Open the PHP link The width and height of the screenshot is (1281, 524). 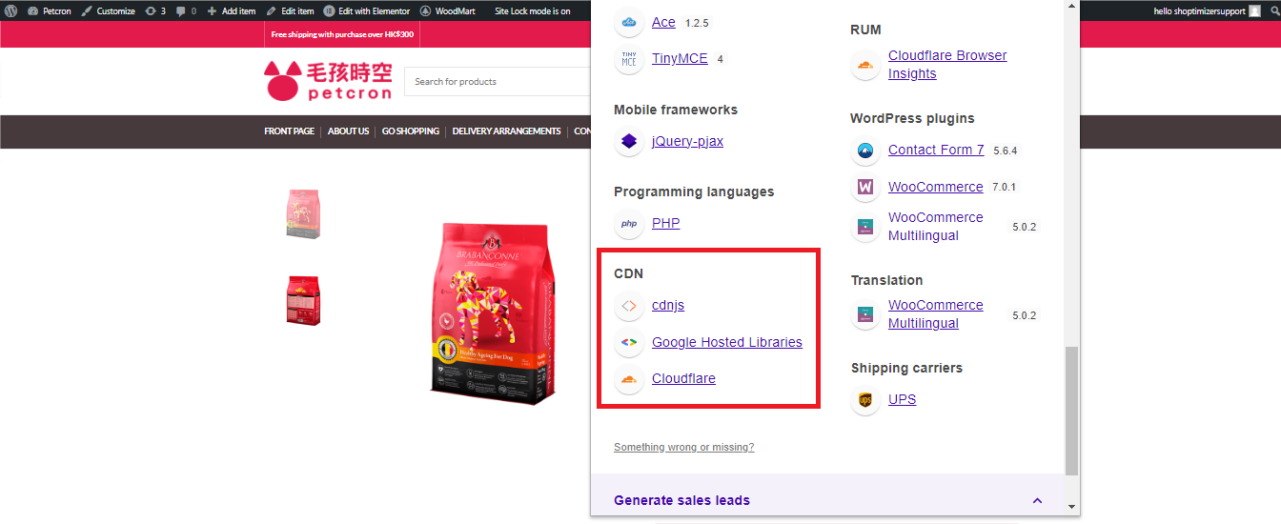pyautogui.click(x=665, y=223)
